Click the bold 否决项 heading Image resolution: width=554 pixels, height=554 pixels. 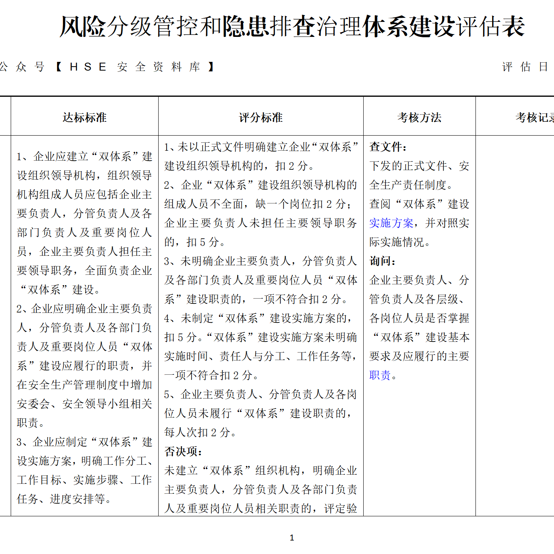(183, 452)
